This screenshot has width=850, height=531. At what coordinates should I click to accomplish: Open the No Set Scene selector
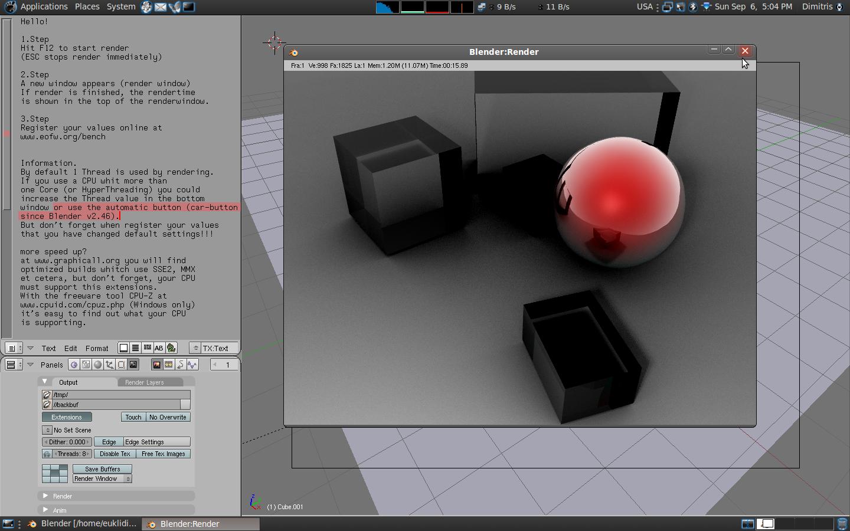coord(47,430)
